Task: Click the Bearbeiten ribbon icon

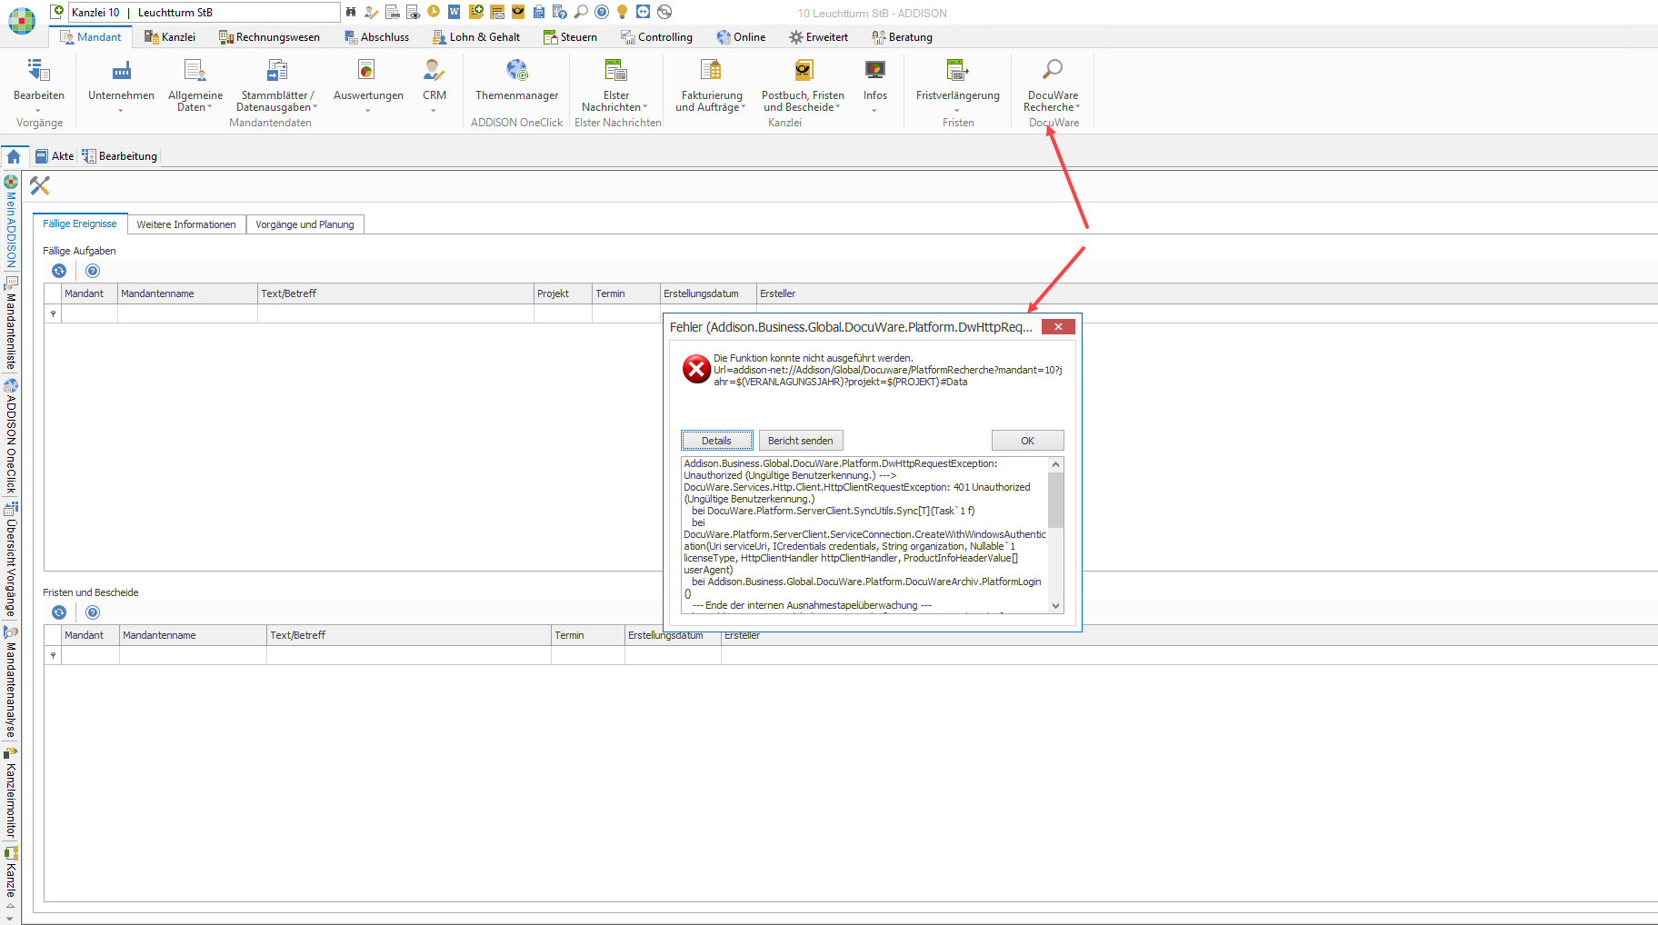Action: (x=38, y=69)
